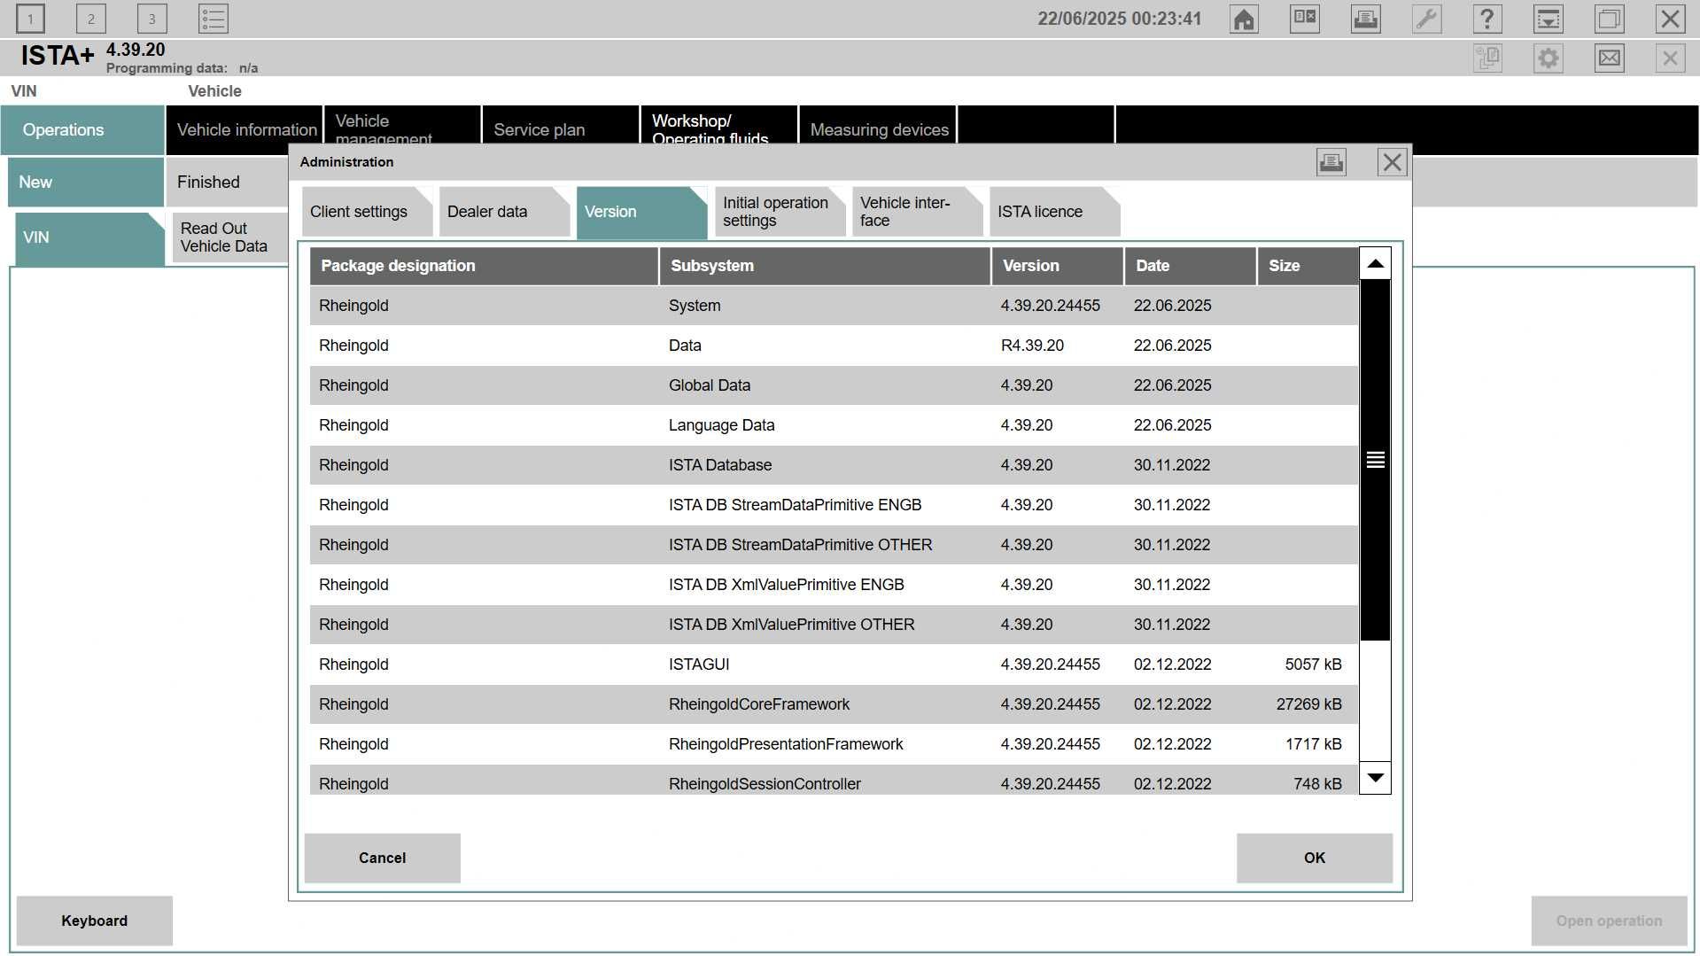Select the RheingoldPresentationFramework row
This screenshot has width=1700, height=956.
point(834,744)
